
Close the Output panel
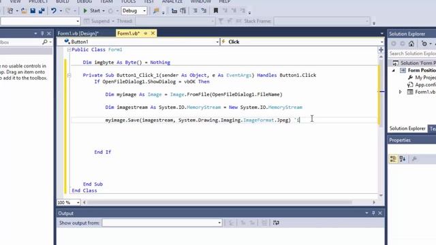(x=380, y=213)
